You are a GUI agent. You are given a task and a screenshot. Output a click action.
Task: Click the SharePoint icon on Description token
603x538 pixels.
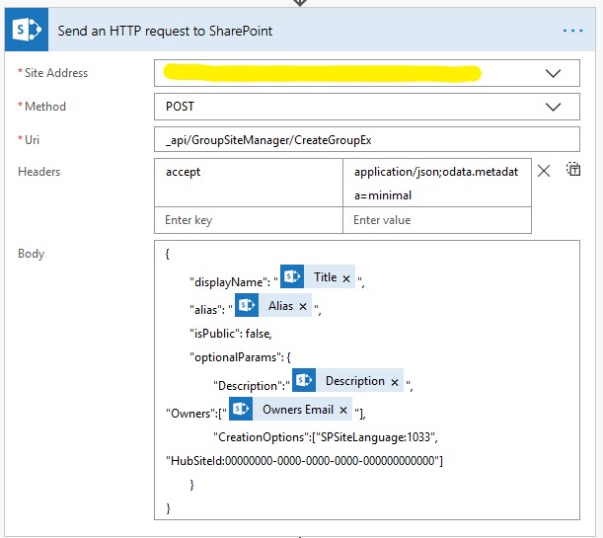point(304,380)
